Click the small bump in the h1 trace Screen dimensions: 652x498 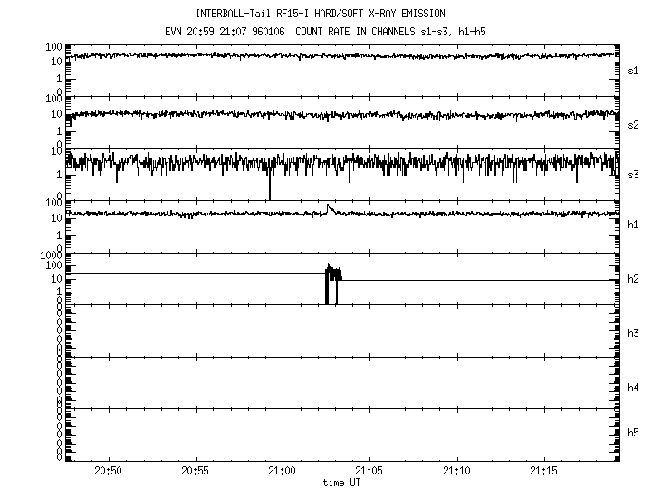[330, 208]
